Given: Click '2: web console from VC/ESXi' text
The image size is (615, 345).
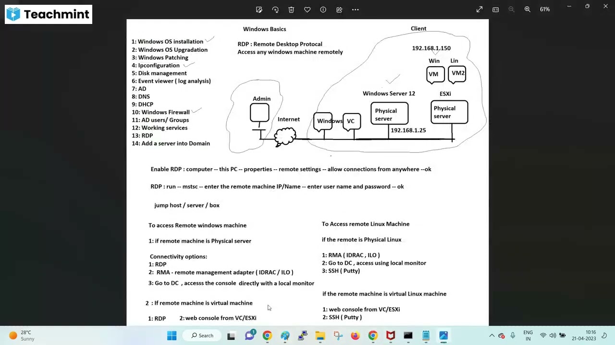Looking at the screenshot, I should pos(218,318).
